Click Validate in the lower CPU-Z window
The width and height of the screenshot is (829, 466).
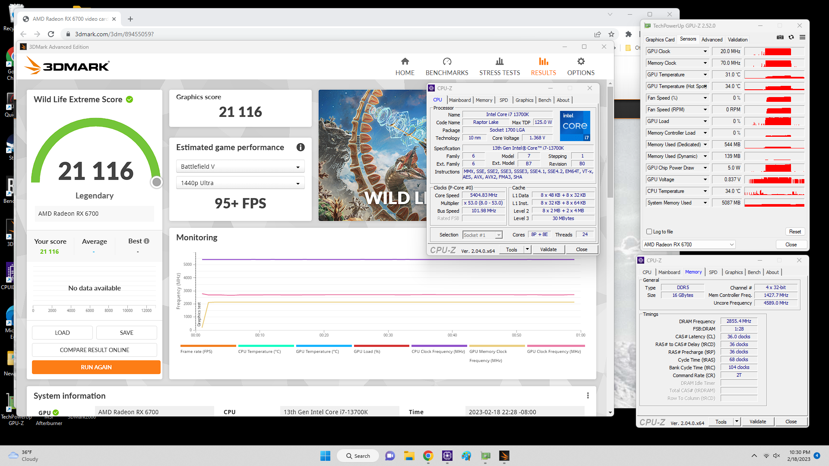point(758,422)
